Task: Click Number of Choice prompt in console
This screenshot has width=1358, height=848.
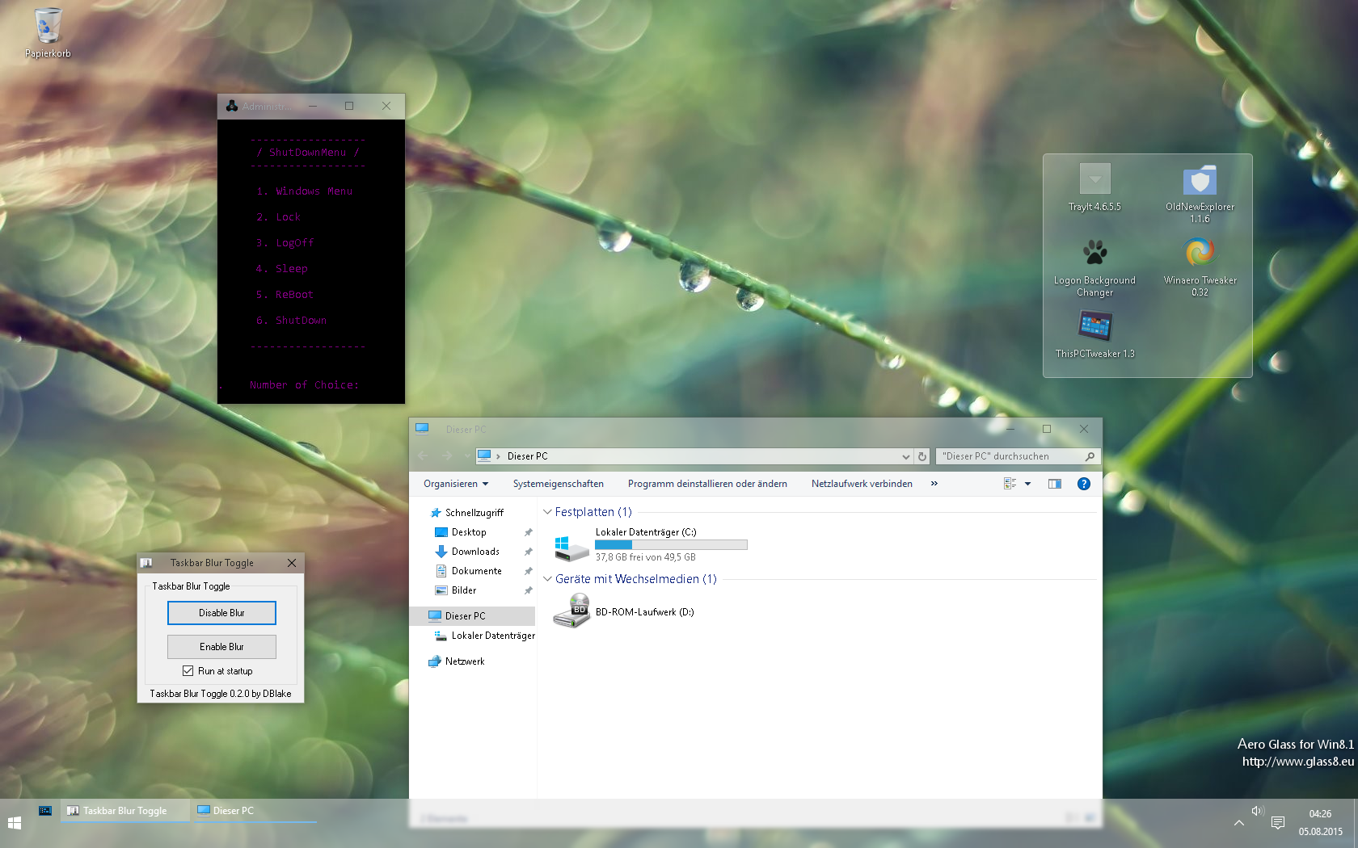Action: click(x=304, y=385)
